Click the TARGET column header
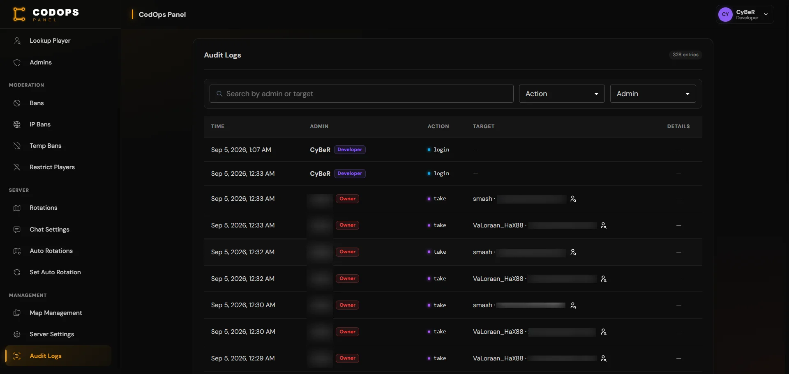Screen dimensions: 789x374 pyautogui.click(x=484, y=126)
